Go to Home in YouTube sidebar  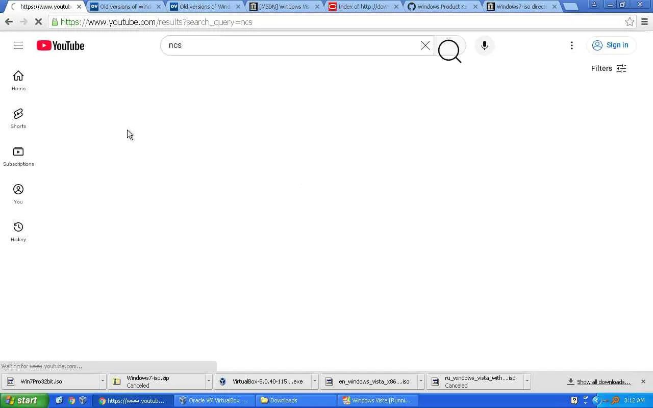click(x=18, y=81)
